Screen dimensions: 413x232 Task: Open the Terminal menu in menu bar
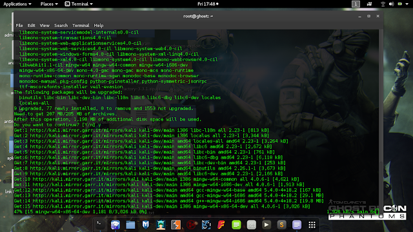(81, 26)
